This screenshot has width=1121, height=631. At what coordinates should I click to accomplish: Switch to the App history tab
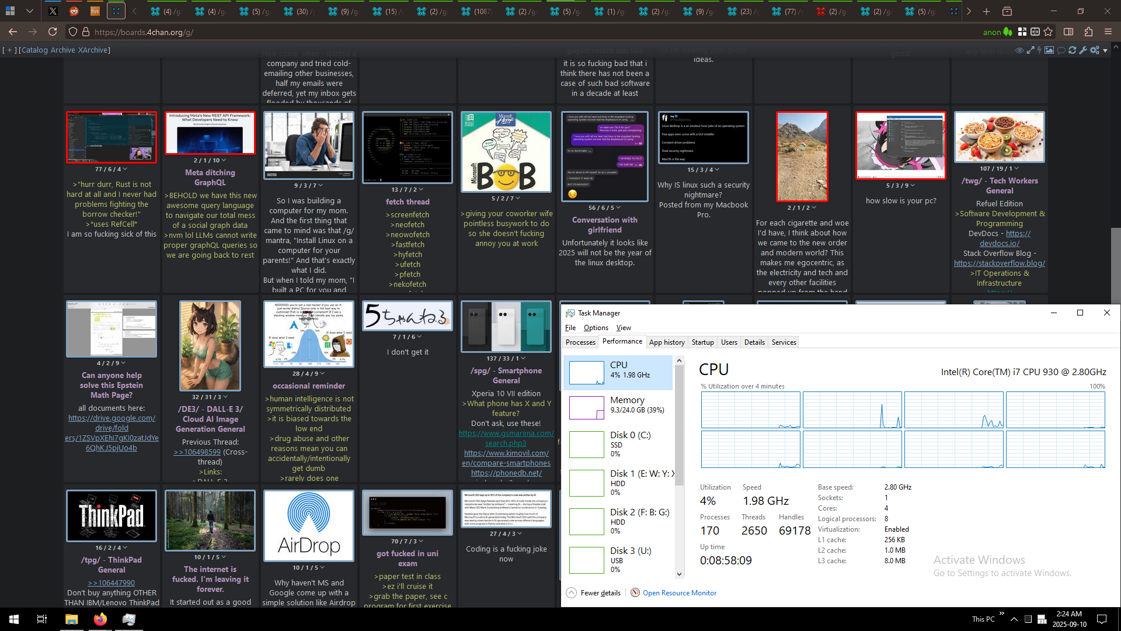(667, 342)
